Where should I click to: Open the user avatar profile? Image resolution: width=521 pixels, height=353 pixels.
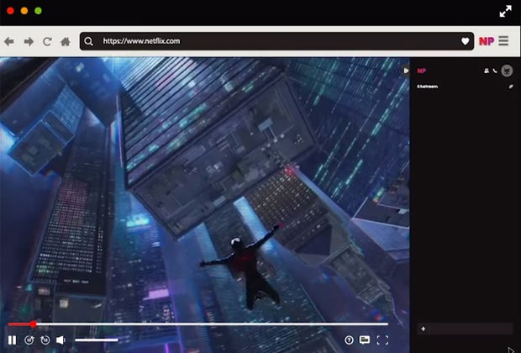coord(507,71)
